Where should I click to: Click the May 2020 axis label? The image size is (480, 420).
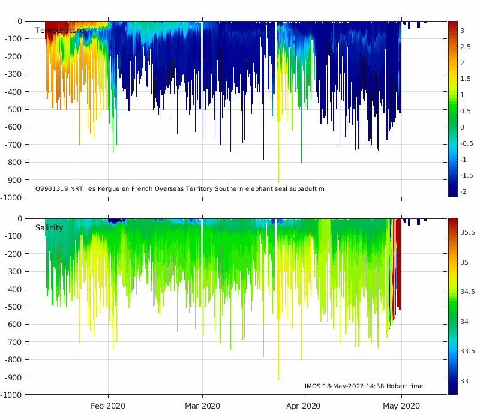pos(401,406)
